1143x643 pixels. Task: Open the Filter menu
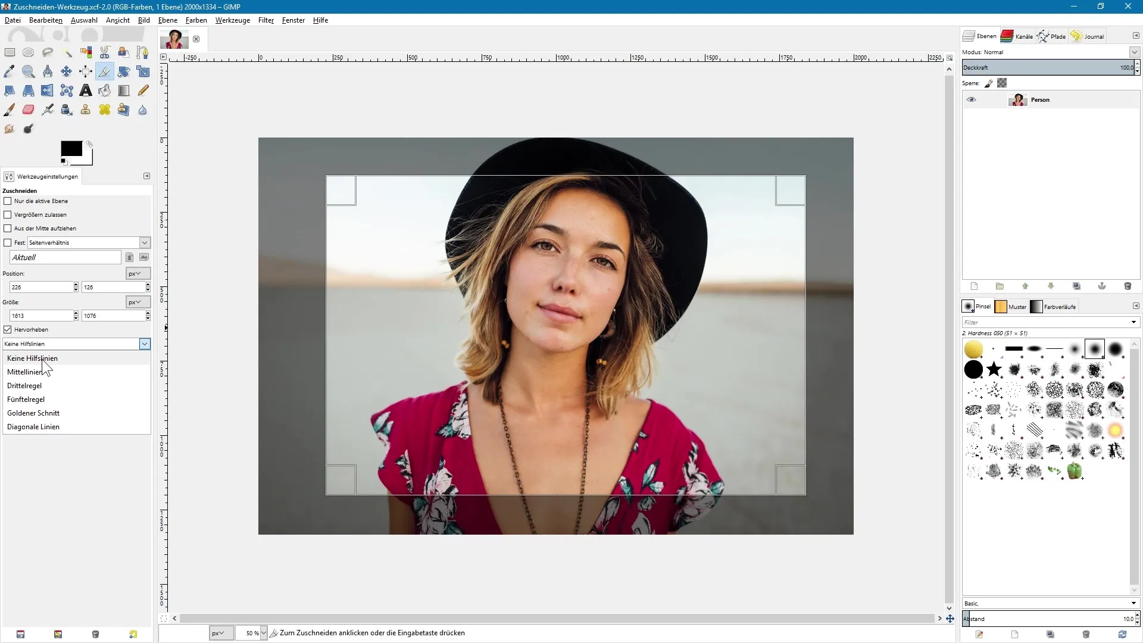(x=266, y=20)
